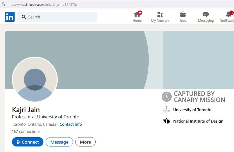
Task: Click the browser address bar URL
Action: [x=42, y=4]
